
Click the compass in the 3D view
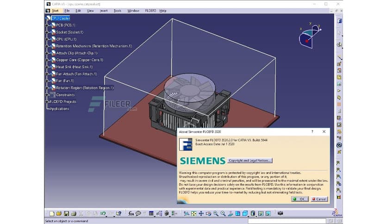click(x=310, y=36)
